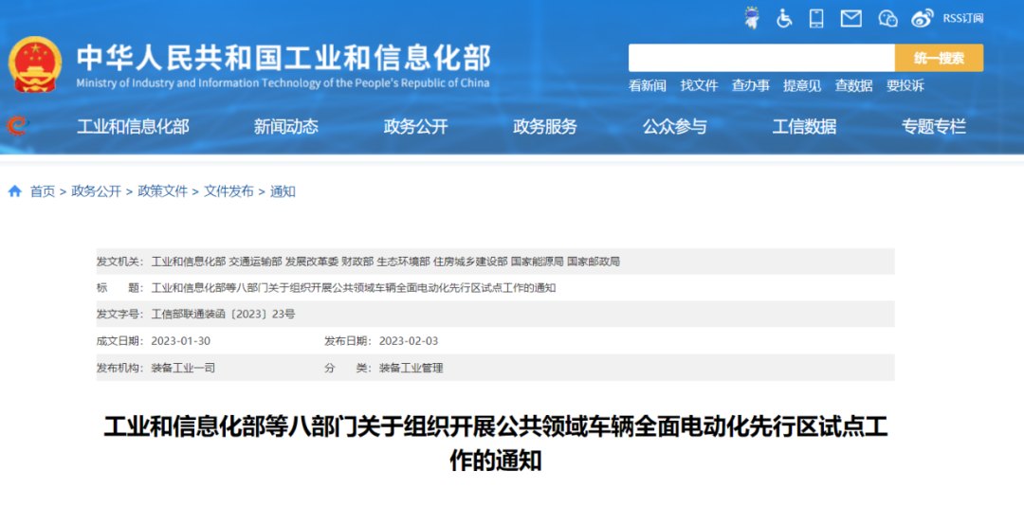Open the 提意见 quick link
This screenshot has width=1024, height=507.
click(x=802, y=85)
